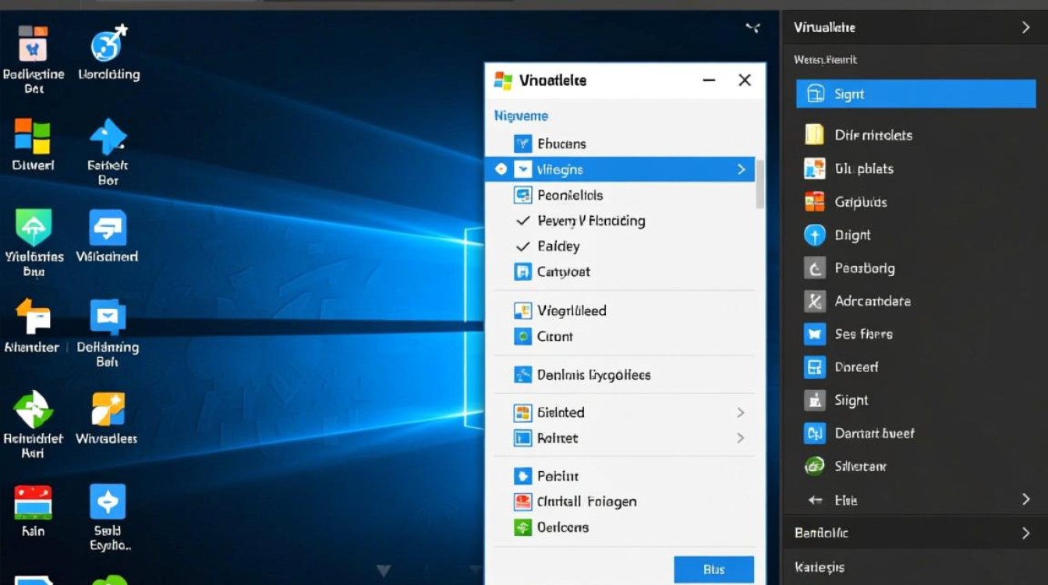Open the Ahendrer desktop folder icon
Image resolution: width=1048 pixels, height=585 pixels.
tap(32, 317)
